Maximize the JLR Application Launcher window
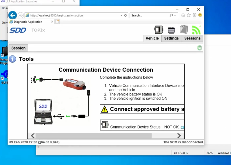Image resolution: width=231 pixels, height=165 pixels. (63, 1)
